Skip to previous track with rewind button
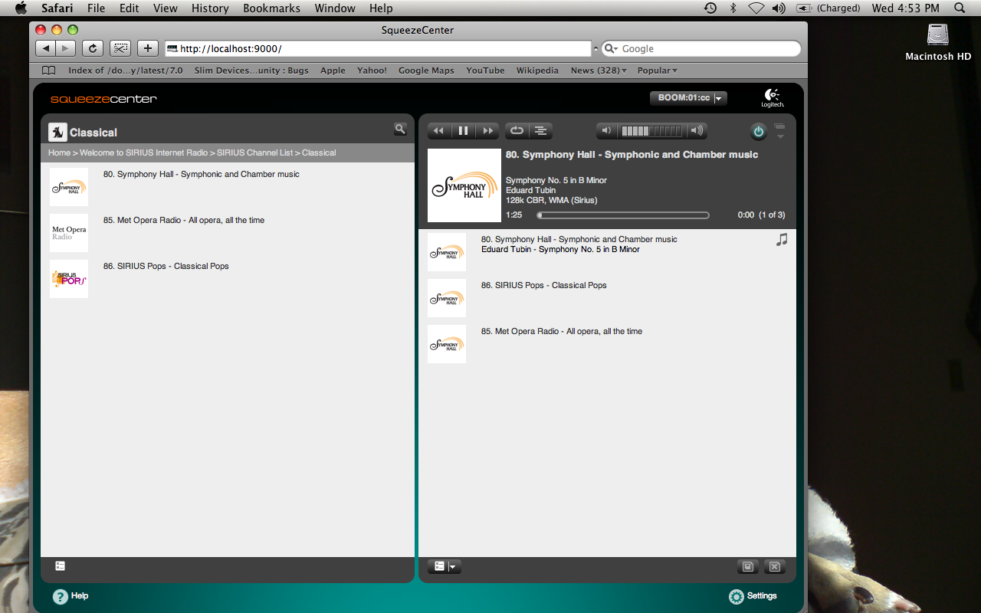This screenshot has width=981, height=613. (x=438, y=131)
